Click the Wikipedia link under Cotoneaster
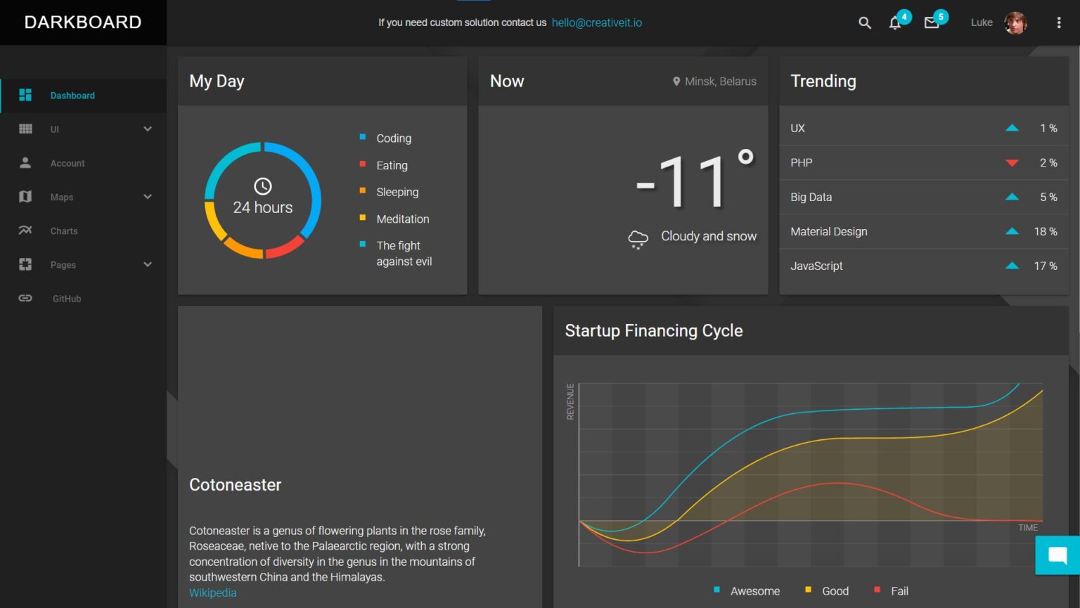This screenshot has height=608, width=1080. [x=212, y=593]
